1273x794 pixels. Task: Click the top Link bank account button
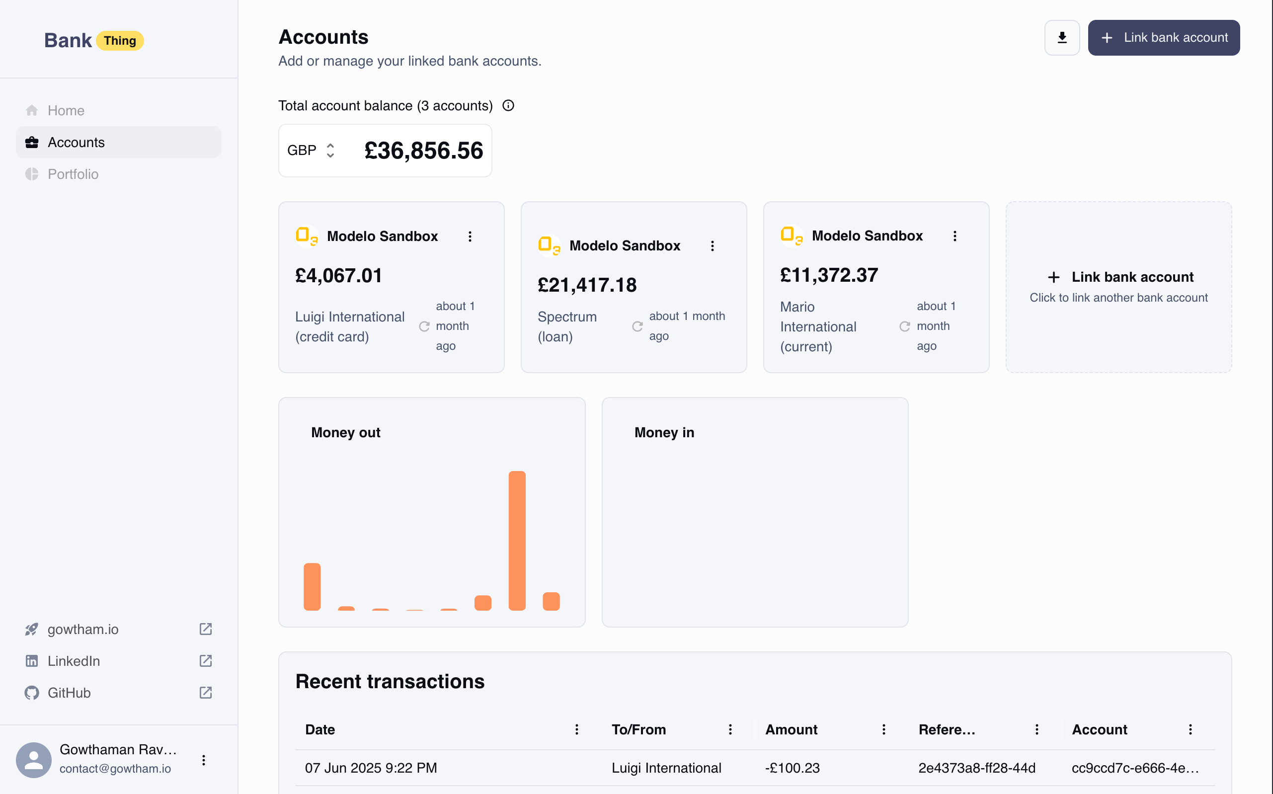(x=1163, y=38)
